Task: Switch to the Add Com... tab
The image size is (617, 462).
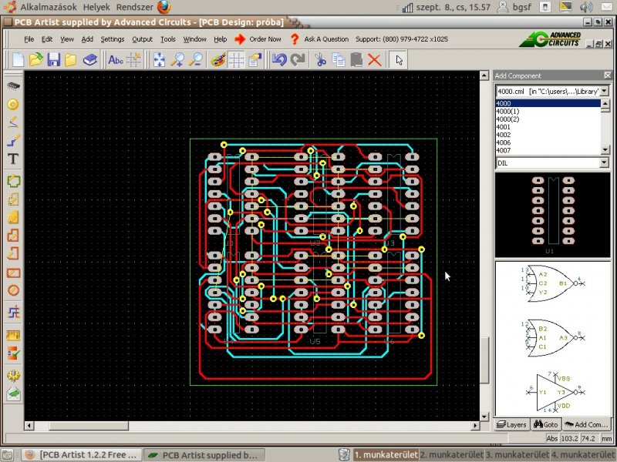Action: click(586, 424)
